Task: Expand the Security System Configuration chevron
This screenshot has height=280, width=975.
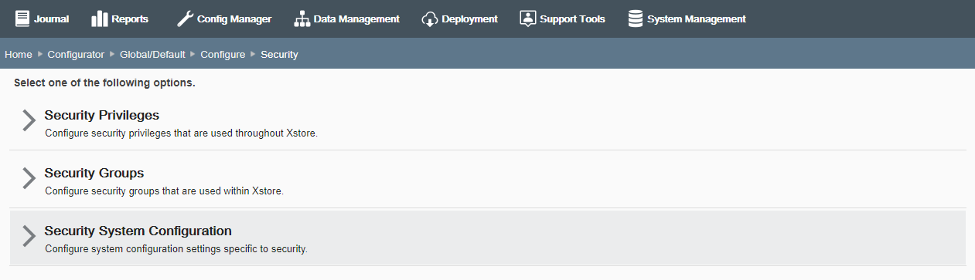Action: coord(29,236)
